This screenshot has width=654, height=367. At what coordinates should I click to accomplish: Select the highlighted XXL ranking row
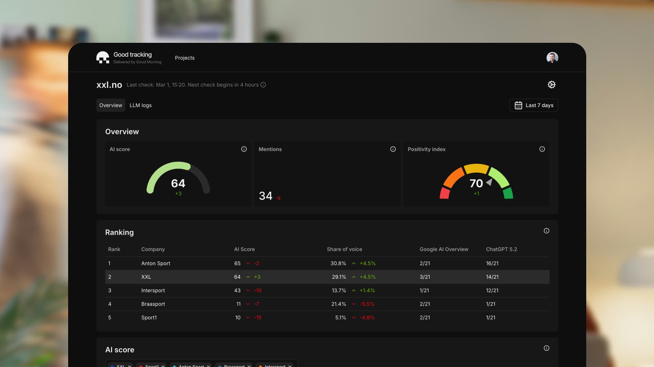point(146,277)
